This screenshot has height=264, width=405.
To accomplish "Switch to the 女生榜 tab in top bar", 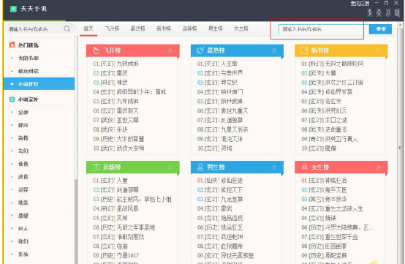I will pyautogui.click(x=241, y=29).
